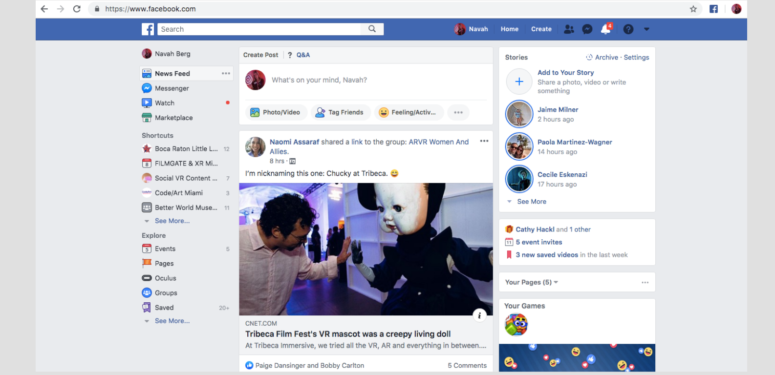Click Add to Your Story plus button
Image resolution: width=775 pixels, height=375 pixels.
[519, 82]
